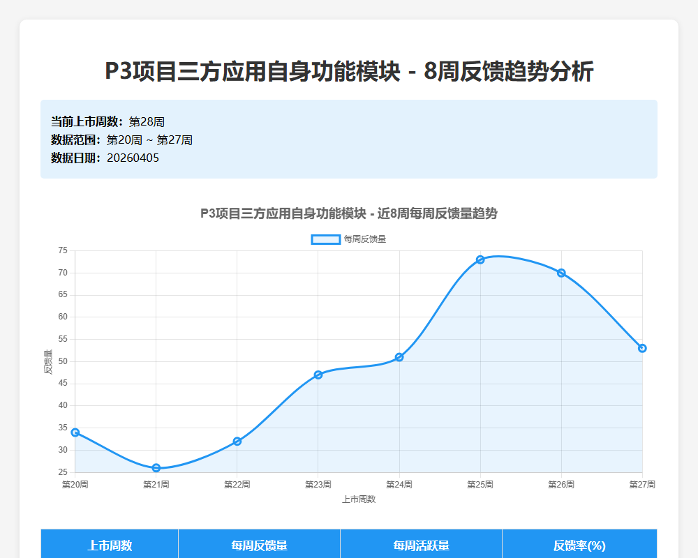The height and width of the screenshot is (558, 698).
Task: Click the x-axis label 第25周
Action: click(480, 485)
